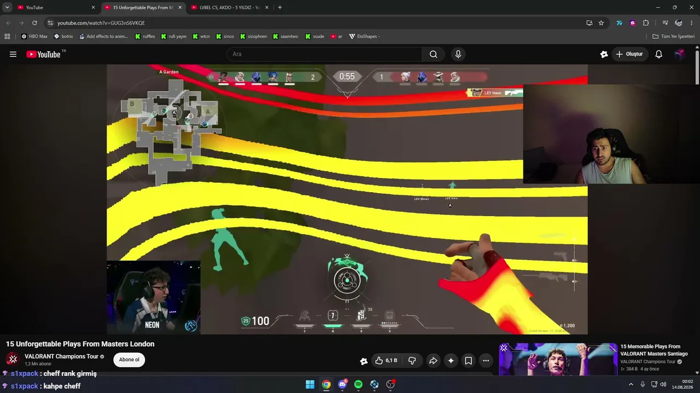Expand the tab search dropdown

pos(7,8)
